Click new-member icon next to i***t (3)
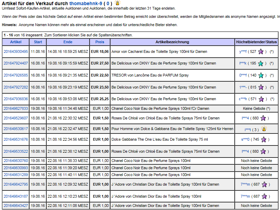Image resolution: width=280 pixels, height=210 pixels. (x=264, y=129)
